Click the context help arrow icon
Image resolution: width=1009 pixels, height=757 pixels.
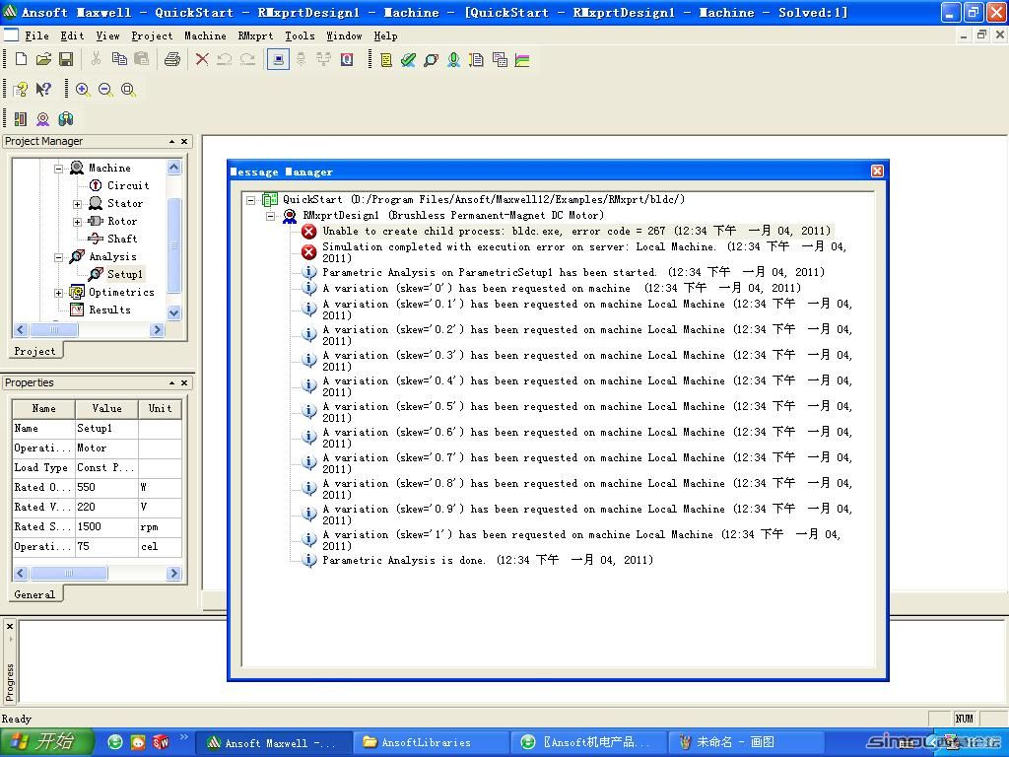click(43, 90)
